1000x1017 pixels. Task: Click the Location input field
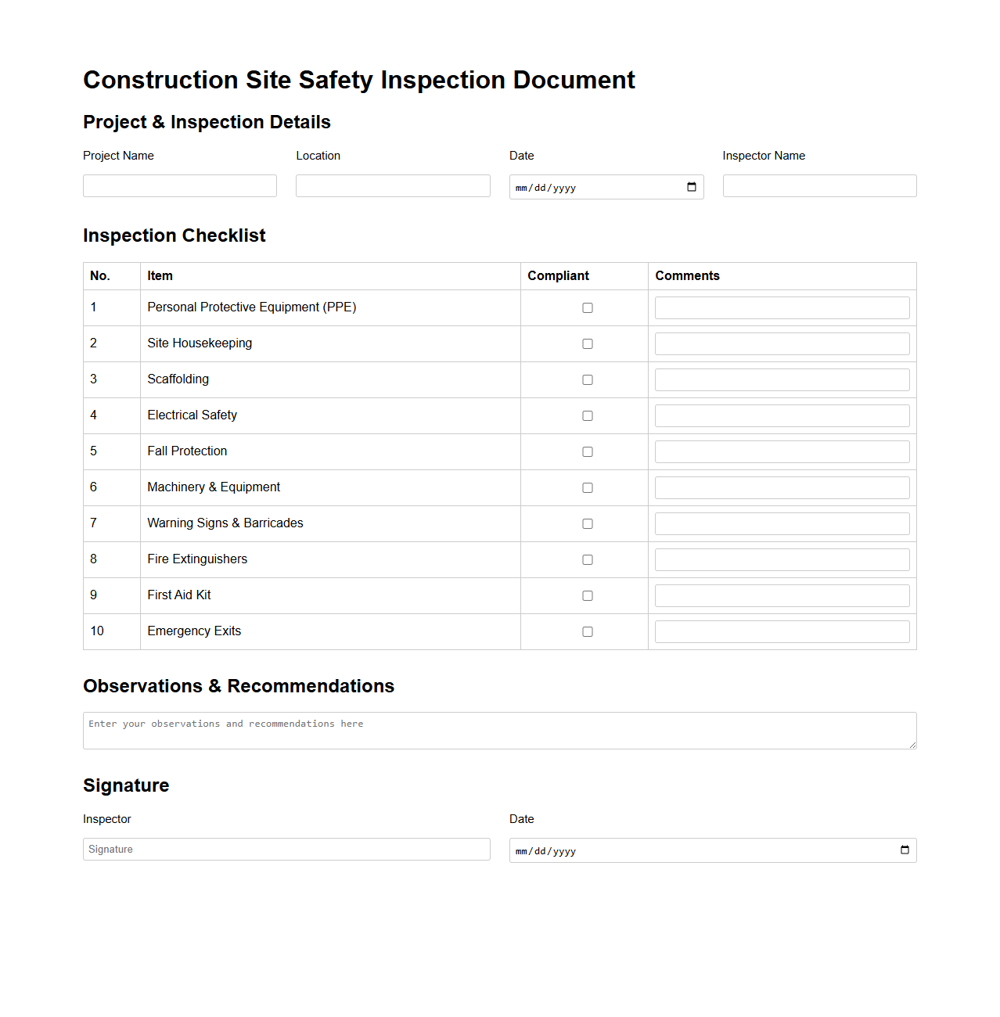click(392, 185)
